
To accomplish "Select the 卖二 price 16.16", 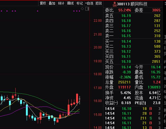I will click(x=126, y=31).
